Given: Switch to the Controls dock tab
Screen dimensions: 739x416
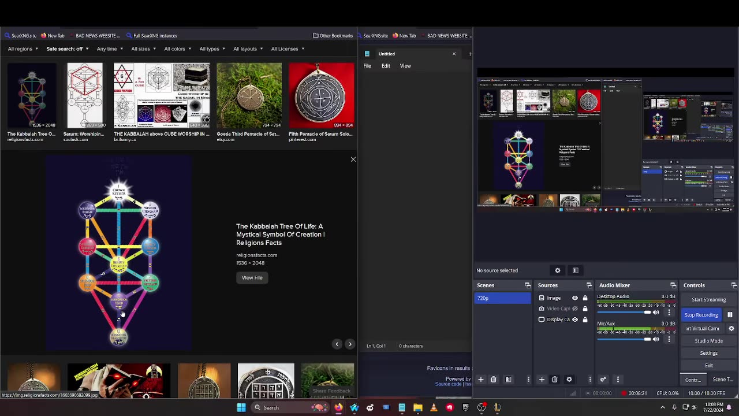Looking at the screenshot, I should (x=693, y=380).
